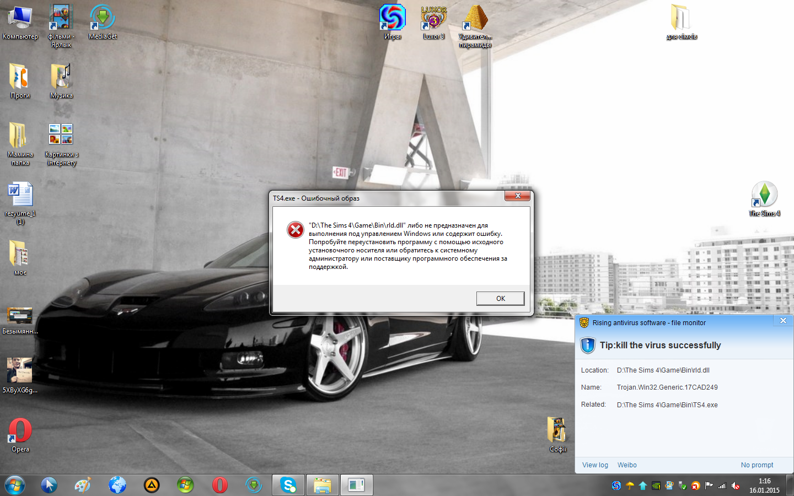Click the Location path D:\The Sims 4\Game\Bin\rld.dll

point(663,370)
